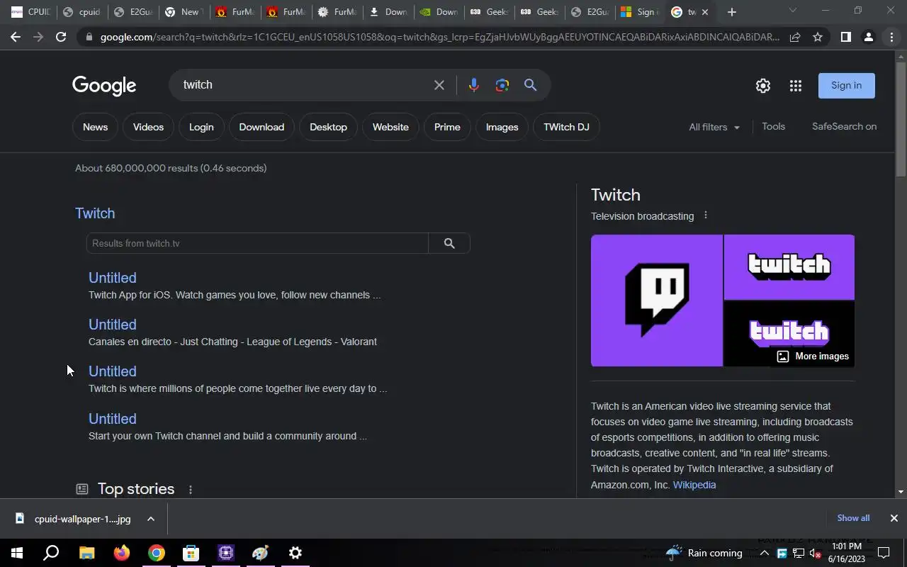
Task: Open File Explorer from the taskbar
Action: pyautogui.click(x=86, y=553)
